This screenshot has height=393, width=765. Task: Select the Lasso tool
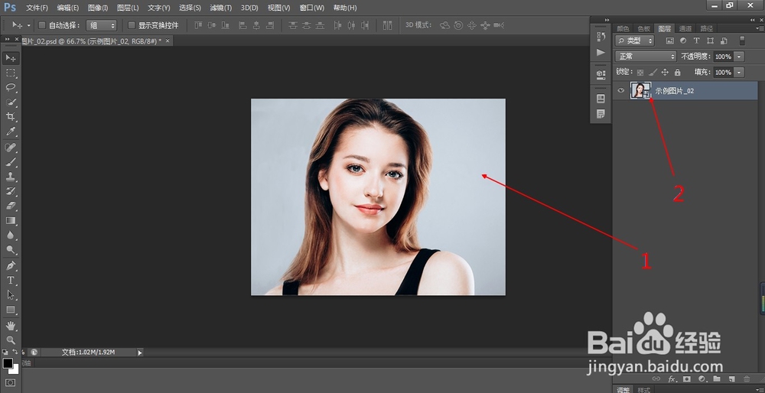11,87
